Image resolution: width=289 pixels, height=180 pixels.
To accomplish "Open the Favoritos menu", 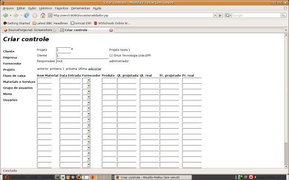I will [61, 8].
